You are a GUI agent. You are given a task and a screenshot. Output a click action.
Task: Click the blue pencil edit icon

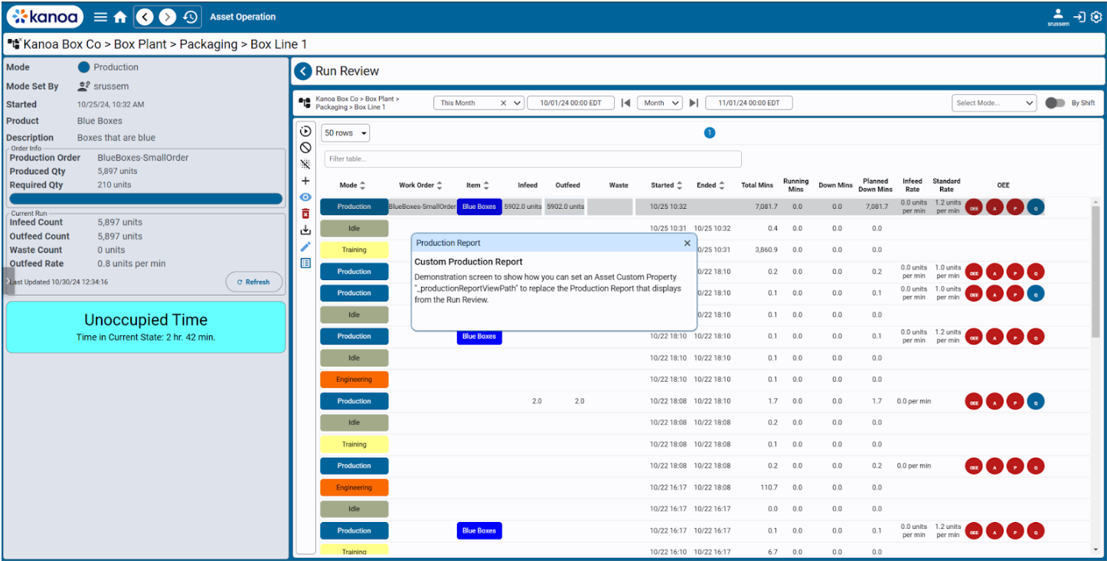[305, 246]
